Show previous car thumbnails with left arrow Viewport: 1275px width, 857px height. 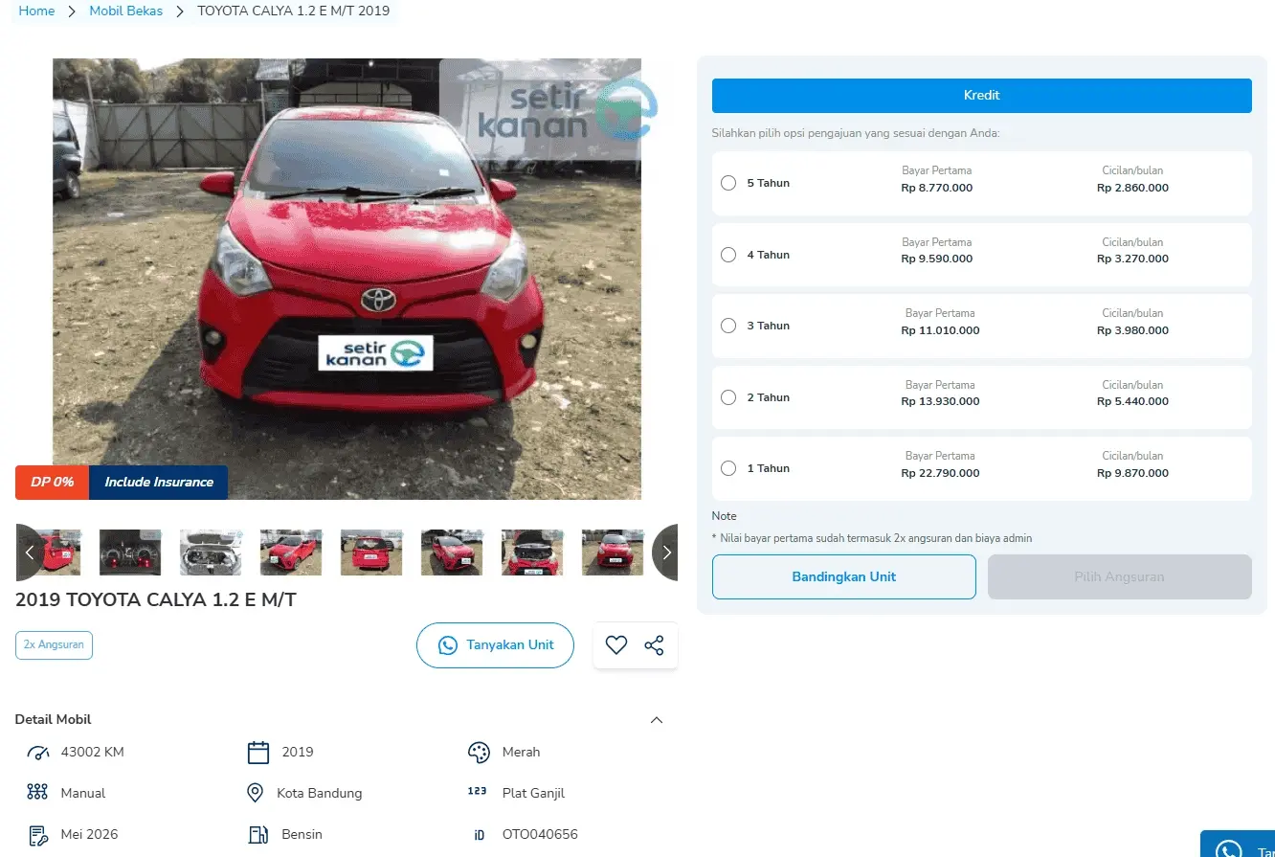(x=30, y=553)
